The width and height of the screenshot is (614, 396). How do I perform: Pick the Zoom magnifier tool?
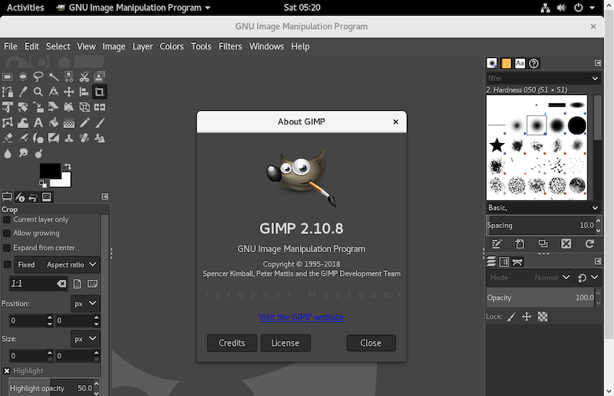click(x=38, y=92)
